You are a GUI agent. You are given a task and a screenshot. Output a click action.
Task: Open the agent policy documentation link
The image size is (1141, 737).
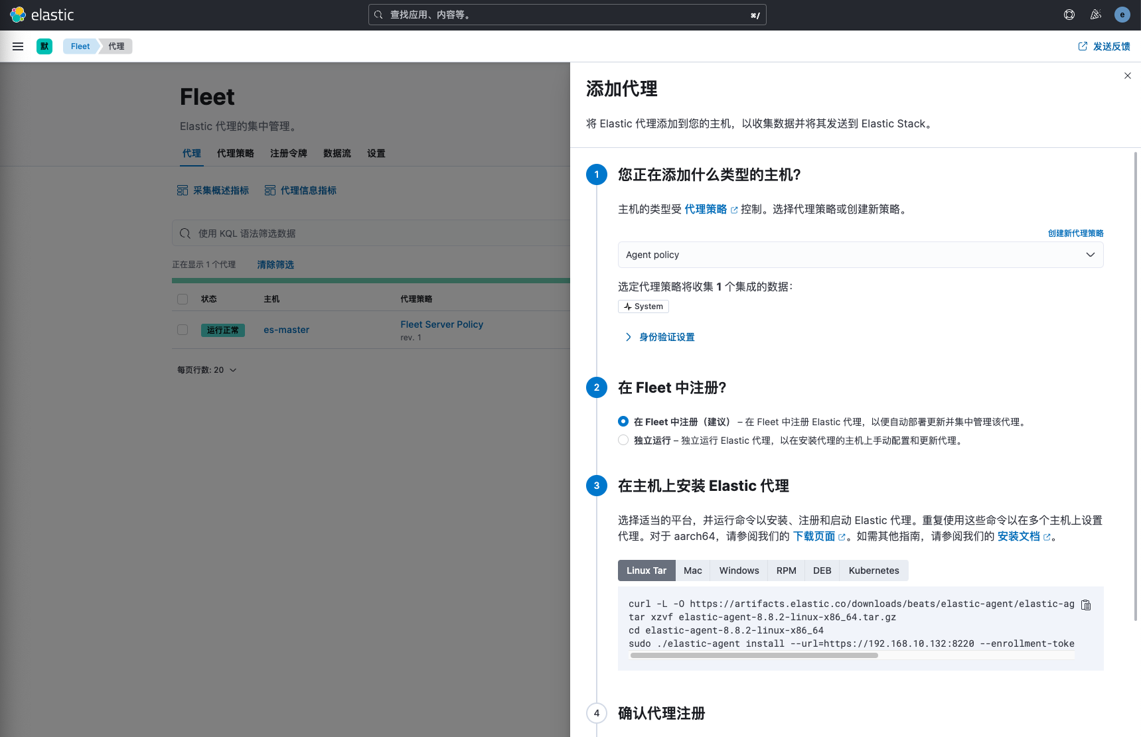click(710, 209)
